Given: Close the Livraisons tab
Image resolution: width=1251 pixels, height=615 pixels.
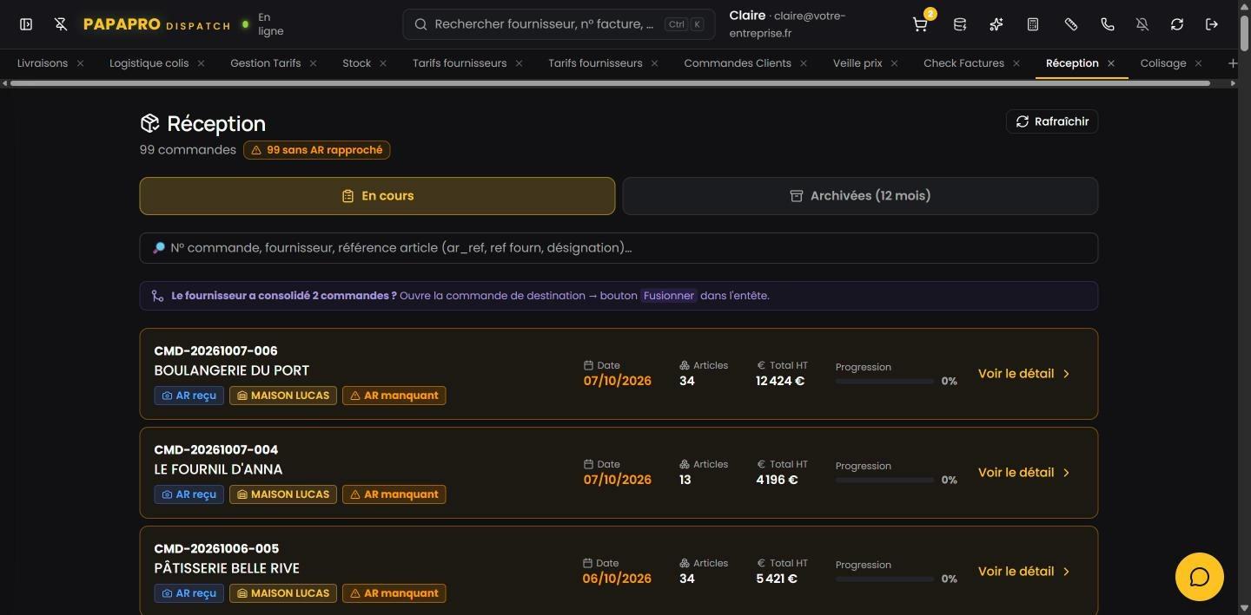Looking at the screenshot, I should coord(80,63).
